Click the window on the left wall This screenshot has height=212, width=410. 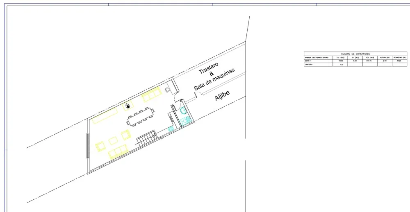88,146
